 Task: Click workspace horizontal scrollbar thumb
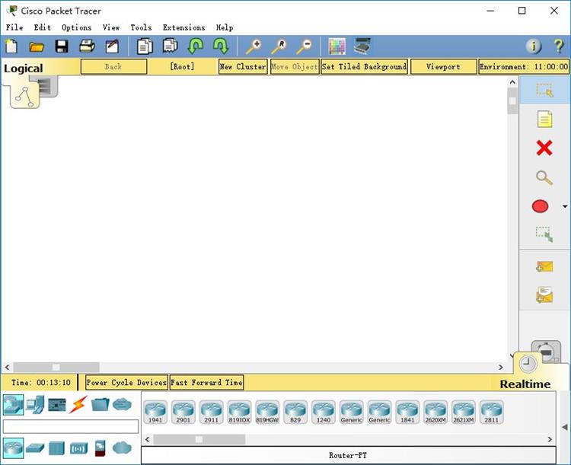(x=56, y=367)
